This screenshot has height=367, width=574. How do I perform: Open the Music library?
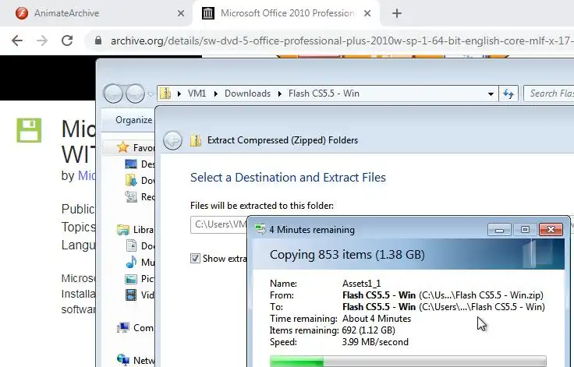(140, 263)
